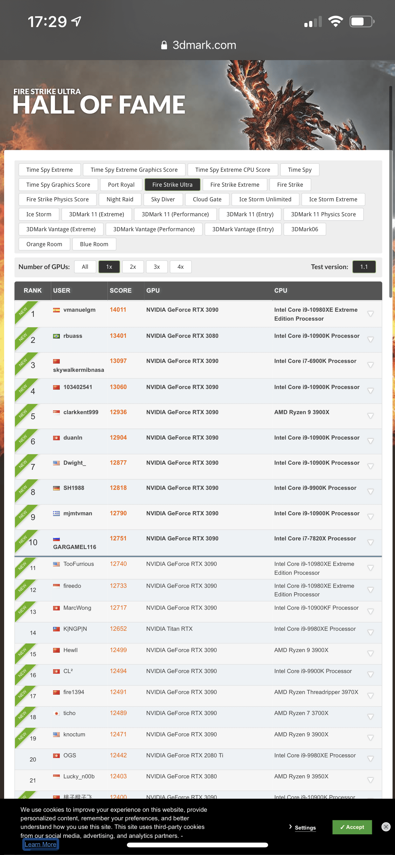
Task: Open score 14011 result
Action: tap(118, 310)
